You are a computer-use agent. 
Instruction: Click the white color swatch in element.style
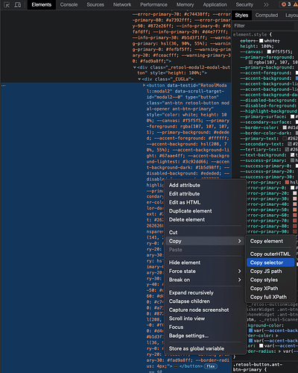point(261,41)
